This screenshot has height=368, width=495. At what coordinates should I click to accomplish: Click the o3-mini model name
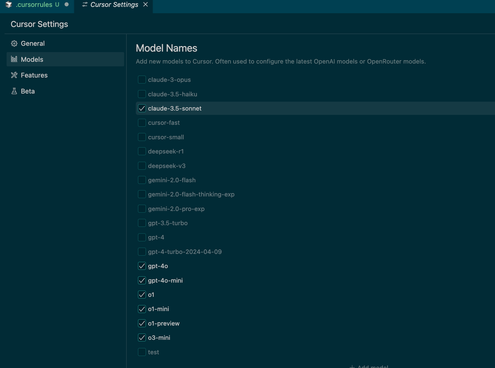[x=159, y=337]
